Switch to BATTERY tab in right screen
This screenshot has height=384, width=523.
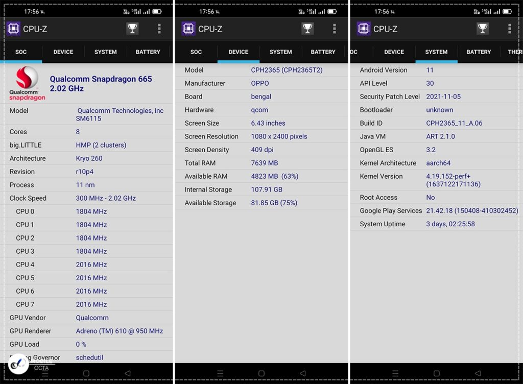pyautogui.click(x=479, y=52)
